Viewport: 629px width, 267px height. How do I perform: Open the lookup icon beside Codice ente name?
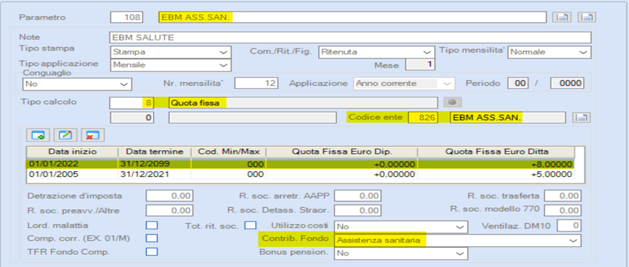580,118
